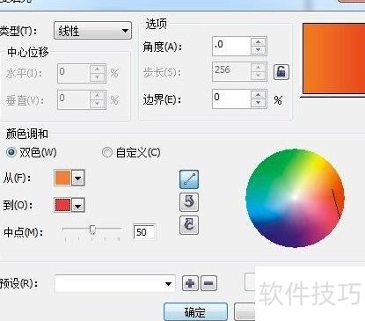This screenshot has width=365, height=321.
Task: Open the 类型 type dropdown showing 线性
Action: click(92, 31)
